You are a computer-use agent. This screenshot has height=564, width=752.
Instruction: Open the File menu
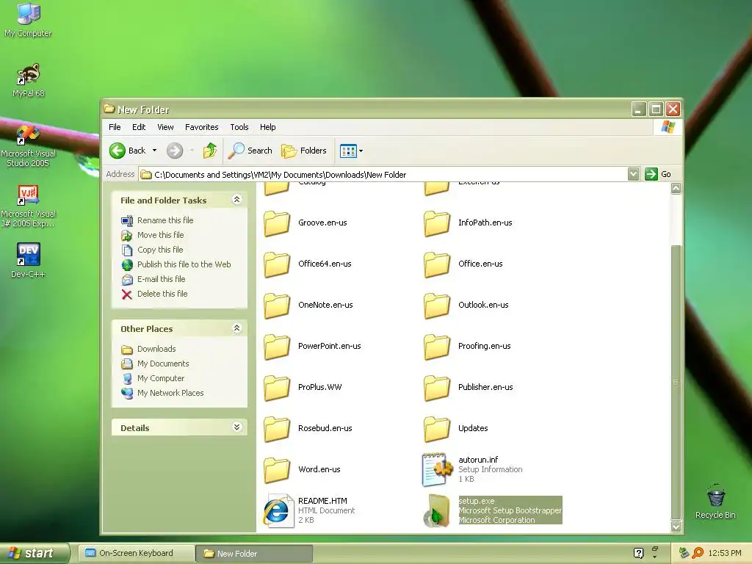pyautogui.click(x=115, y=127)
